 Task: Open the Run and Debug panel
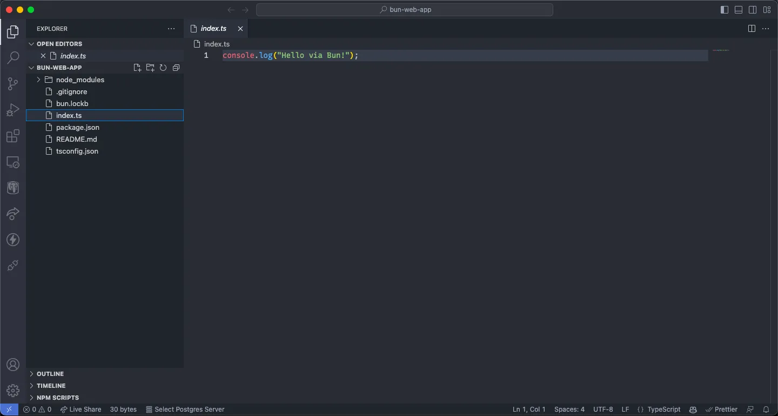pyautogui.click(x=13, y=110)
